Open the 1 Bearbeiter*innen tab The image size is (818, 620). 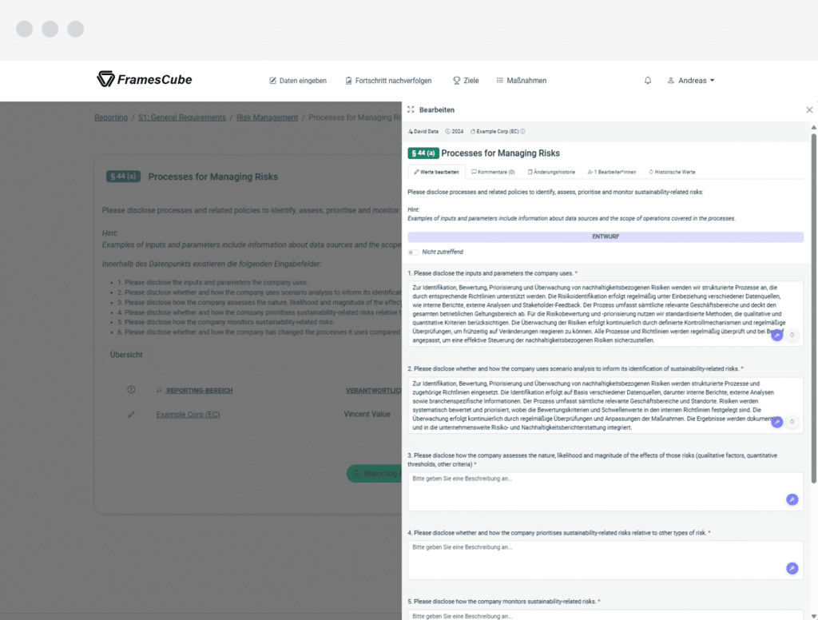pyautogui.click(x=611, y=172)
